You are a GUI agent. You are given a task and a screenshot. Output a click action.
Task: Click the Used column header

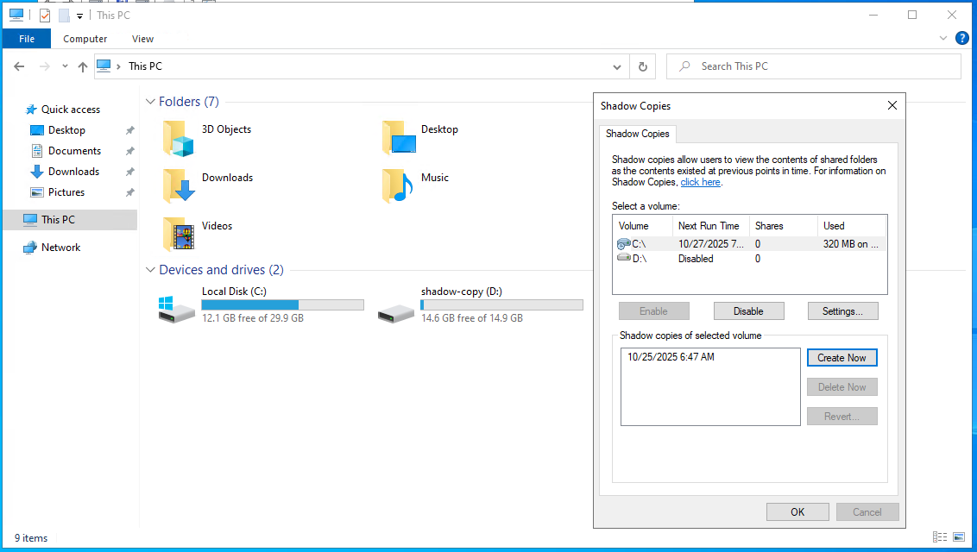[x=852, y=226]
